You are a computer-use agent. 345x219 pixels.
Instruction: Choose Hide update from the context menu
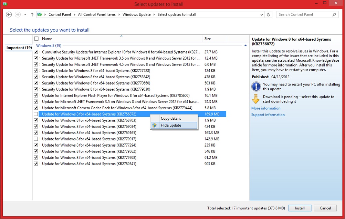174,125
